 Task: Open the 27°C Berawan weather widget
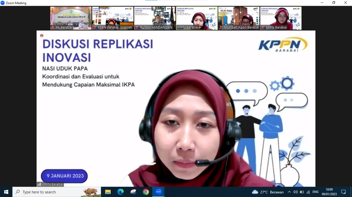(268, 192)
